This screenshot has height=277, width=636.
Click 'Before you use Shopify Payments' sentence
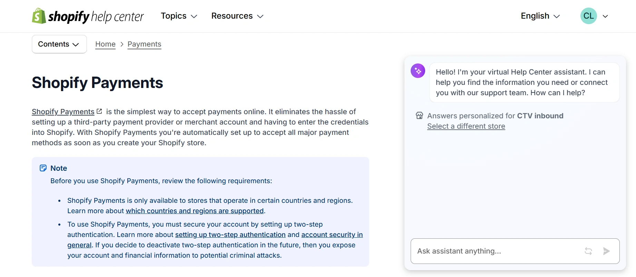161,181
